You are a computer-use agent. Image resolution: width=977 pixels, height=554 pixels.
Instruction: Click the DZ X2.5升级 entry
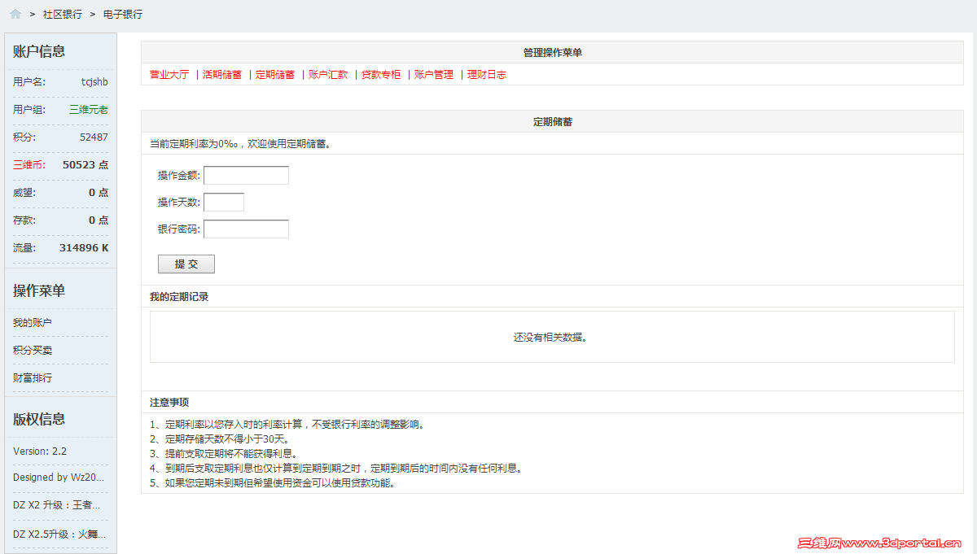59,534
